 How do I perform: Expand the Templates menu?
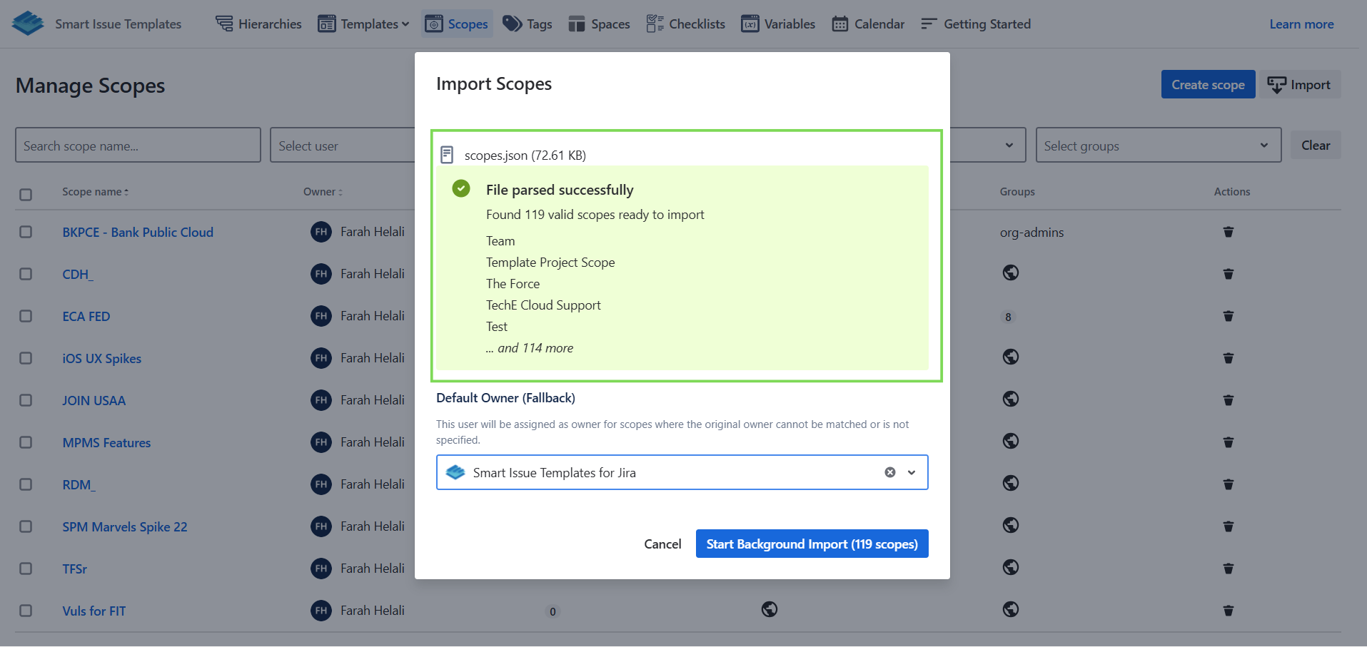point(363,24)
